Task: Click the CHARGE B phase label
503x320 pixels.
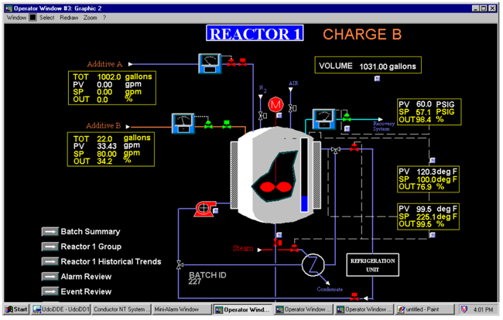Action: pyautogui.click(x=362, y=34)
